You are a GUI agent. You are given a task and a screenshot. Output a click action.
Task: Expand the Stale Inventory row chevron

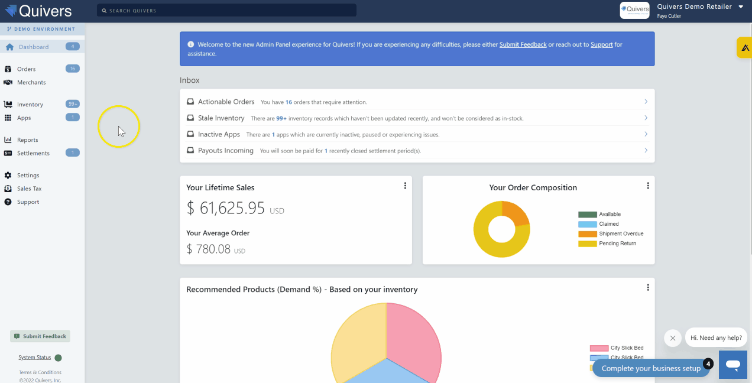click(646, 118)
